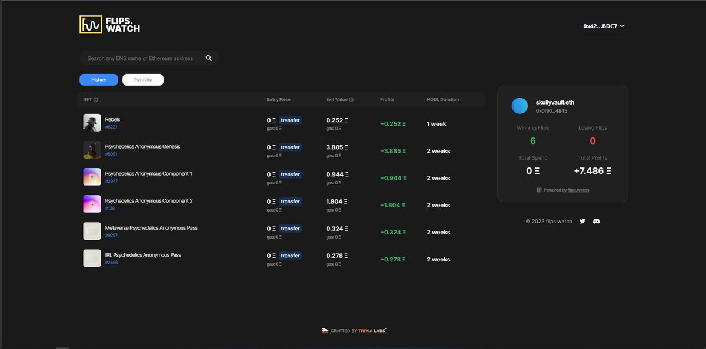Click the Total Profits +7.486 Ξ value
The image size is (706, 349).
592,171
